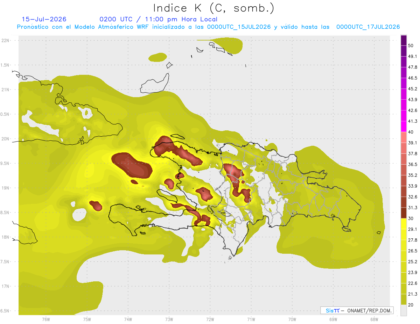Click the "18N" latitude axis label
Screen dimensions: 420x324
[6, 237]
